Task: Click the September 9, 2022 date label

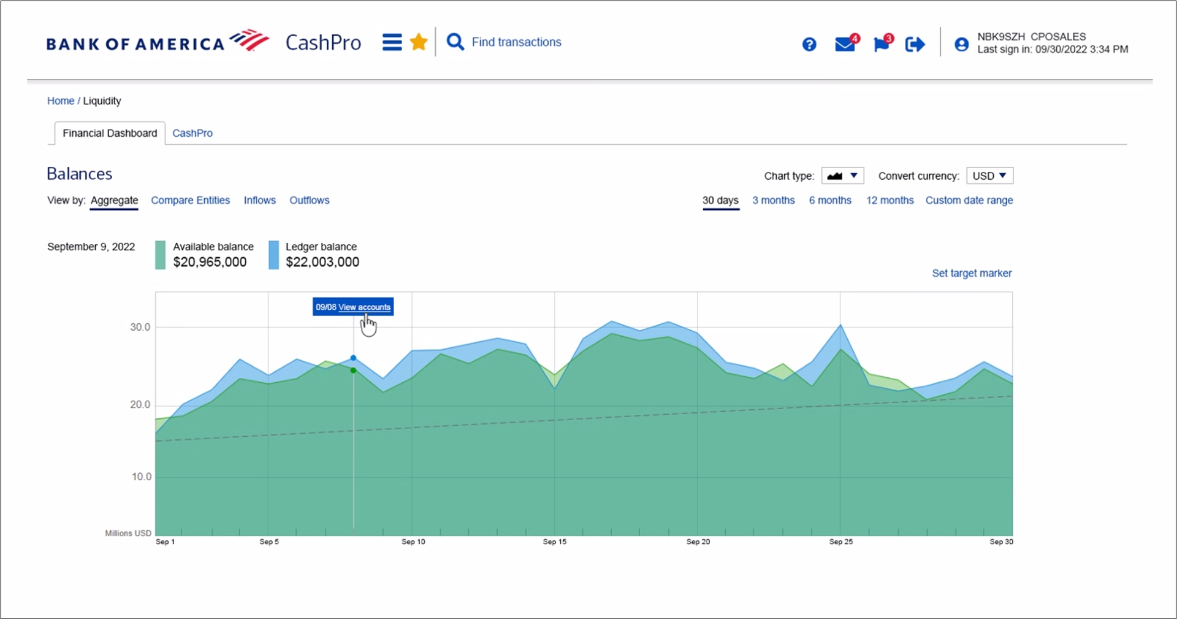Action: [91, 247]
